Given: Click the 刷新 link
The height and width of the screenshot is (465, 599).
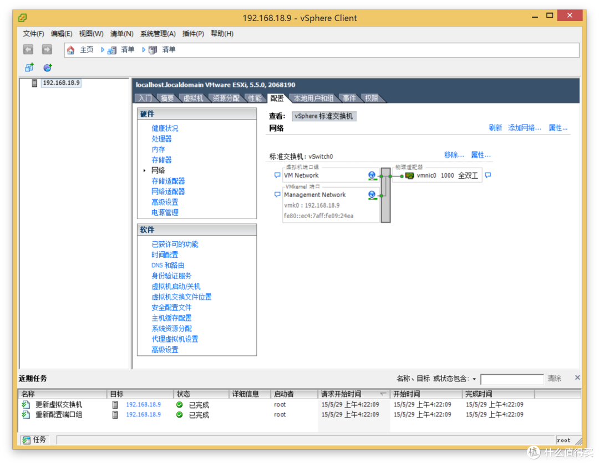Looking at the screenshot, I should (x=495, y=128).
